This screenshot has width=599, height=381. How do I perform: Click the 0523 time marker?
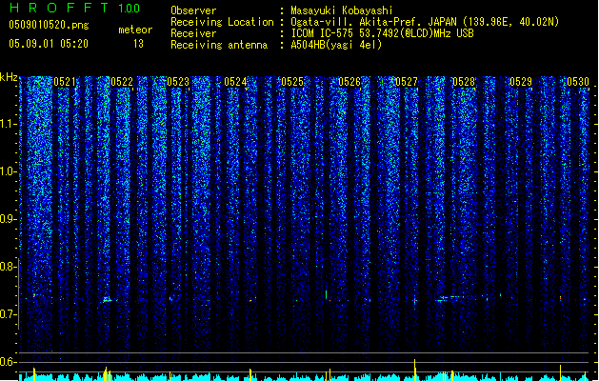click(178, 82)
